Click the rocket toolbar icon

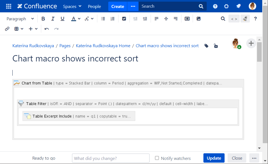(x=245, y=19)
